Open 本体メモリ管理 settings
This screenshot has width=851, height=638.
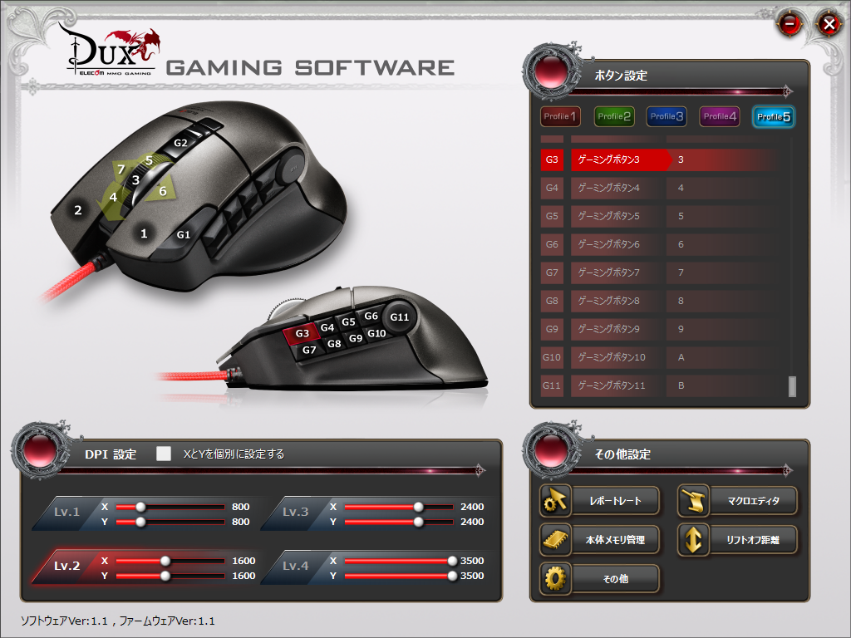point(615,540)
